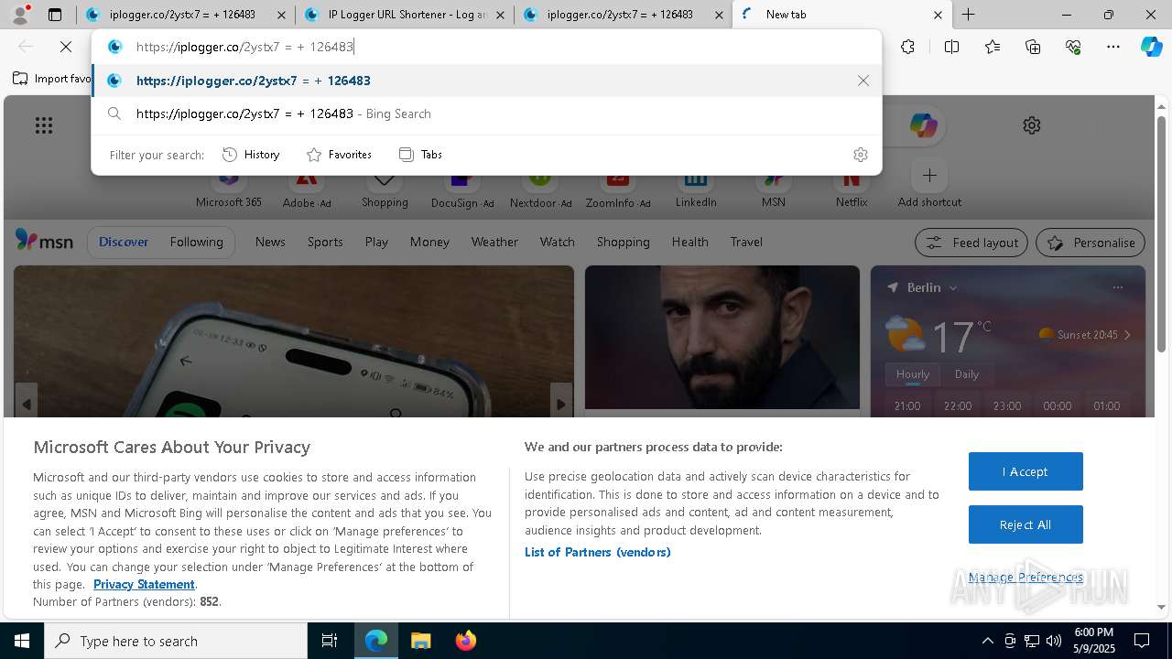Open bearded man news thumbnail
The height and width of the screenshot is (659, 1172).
point(722,338)
